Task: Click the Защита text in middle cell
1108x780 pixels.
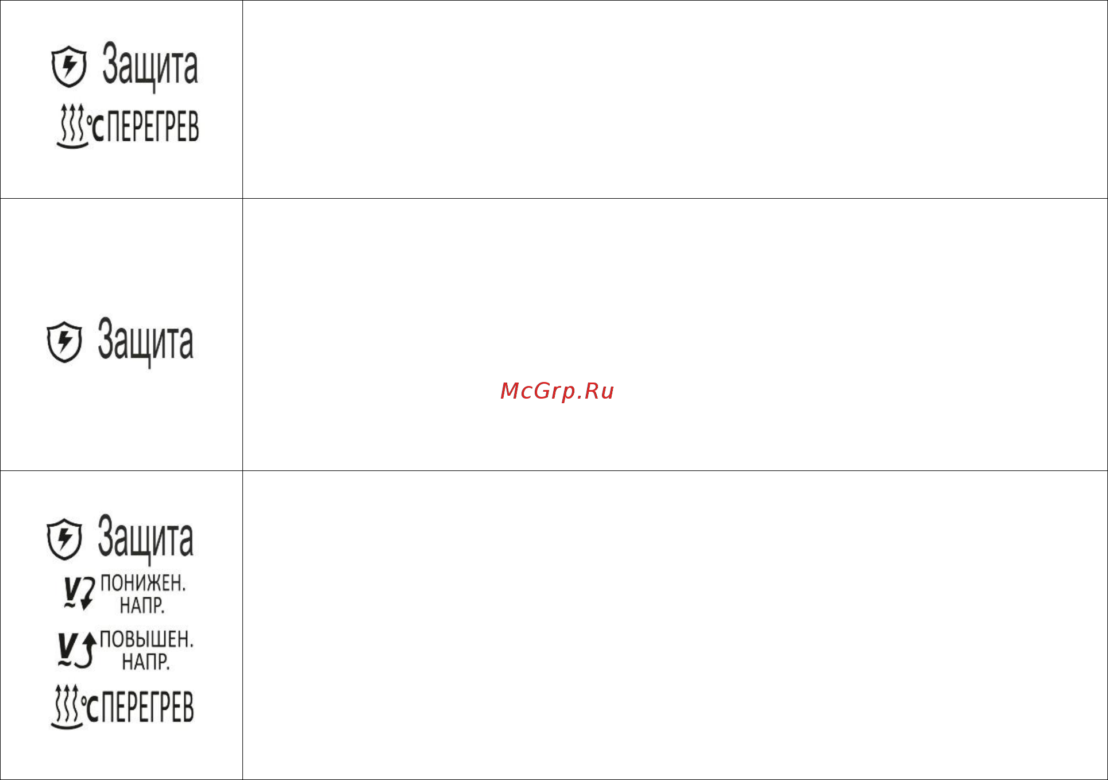Action: [145, 341]
